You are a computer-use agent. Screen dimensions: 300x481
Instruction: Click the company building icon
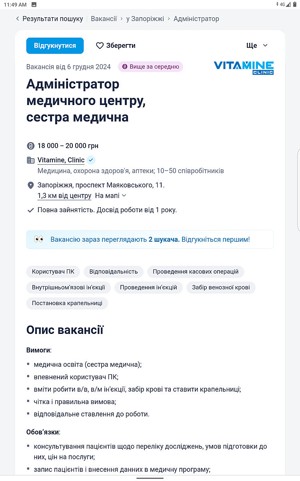(x=30, y=160)
